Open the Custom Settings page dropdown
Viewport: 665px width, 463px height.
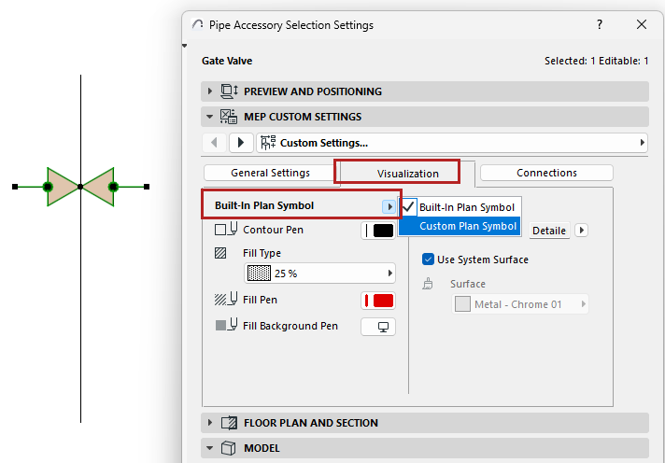452,143
